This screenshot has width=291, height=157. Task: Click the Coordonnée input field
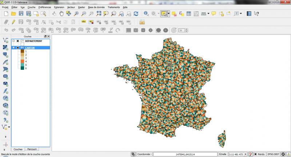pos(185,154)
